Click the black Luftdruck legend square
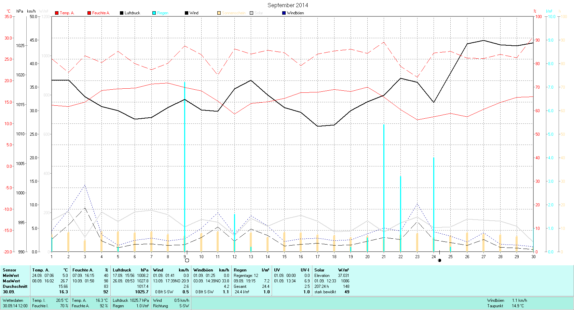This screenshot has height=310, width=574. click(x=122, y=13)
